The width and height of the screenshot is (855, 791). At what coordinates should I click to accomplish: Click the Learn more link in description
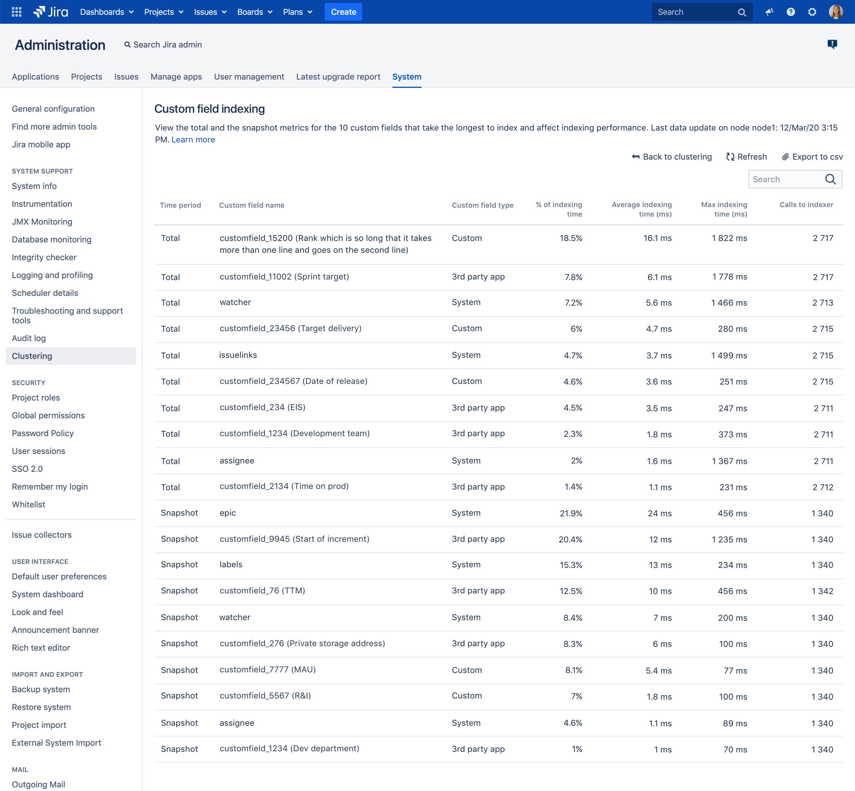coord(192,139)
